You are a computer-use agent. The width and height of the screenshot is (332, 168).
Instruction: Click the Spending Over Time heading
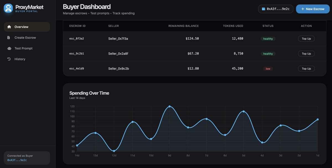coord(89,93)
